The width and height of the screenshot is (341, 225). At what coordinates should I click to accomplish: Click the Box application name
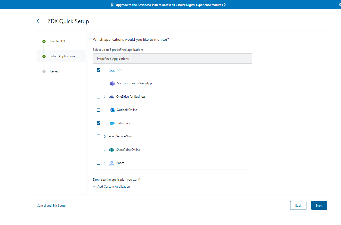point(119,70)
